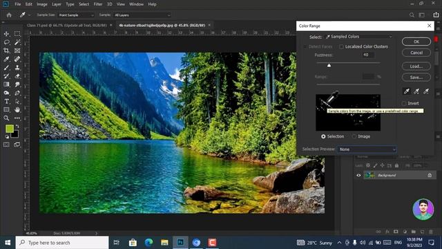The height and width of the screenshot is (249, 442).
Task: Select the Healing Brush tool
Action: coord(17,59)
